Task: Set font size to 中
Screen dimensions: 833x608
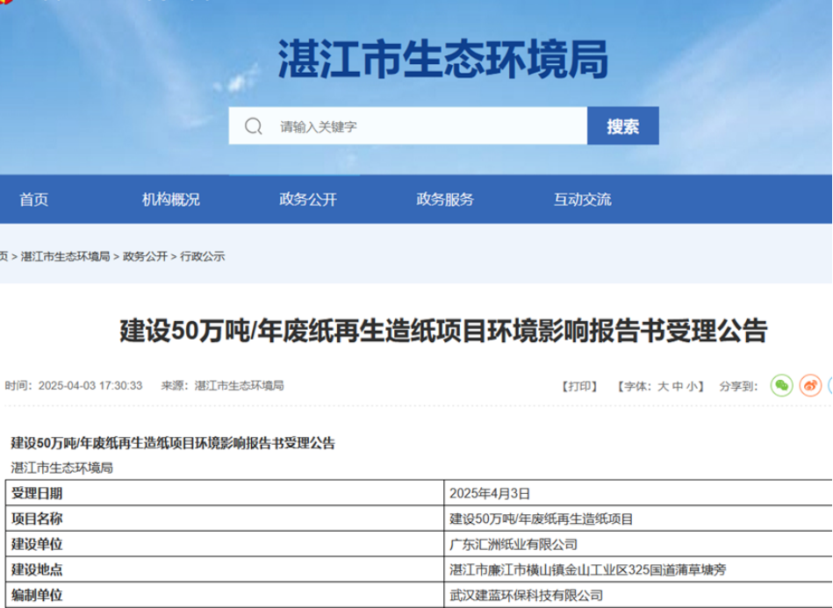Action: (678, 386)
